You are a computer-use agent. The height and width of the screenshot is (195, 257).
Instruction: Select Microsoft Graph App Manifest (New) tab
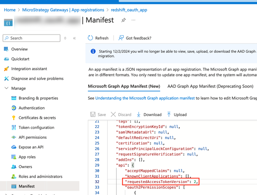tap(124, 86)
